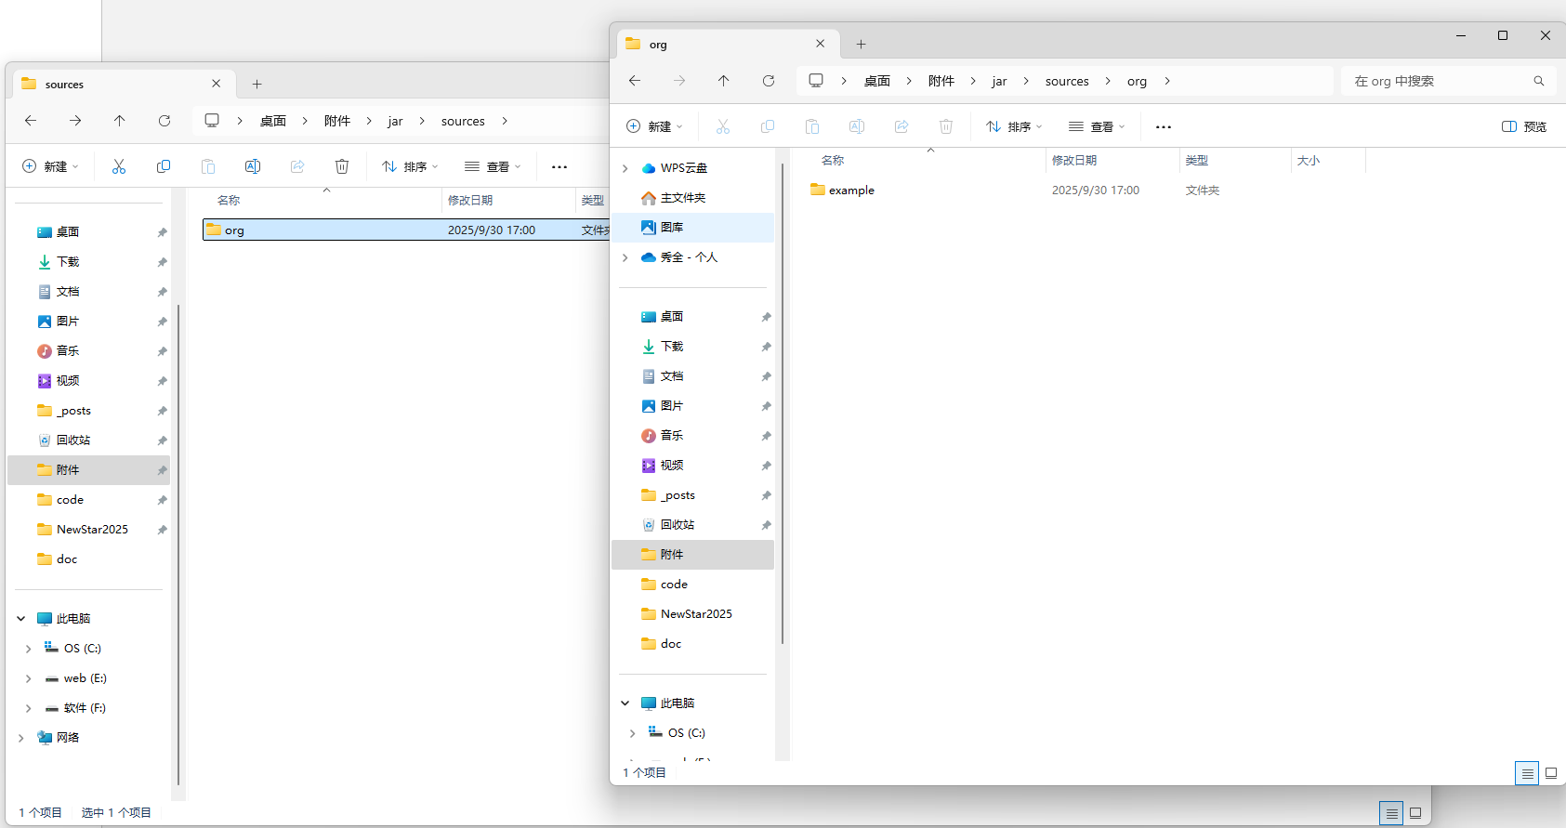1566x828 pixels.
Task: Click jar in the org address breadcrumb
Action: click(x=999, y=81)
